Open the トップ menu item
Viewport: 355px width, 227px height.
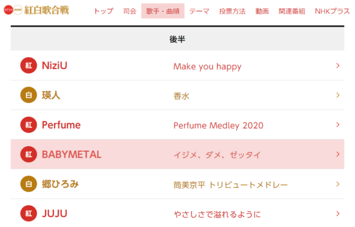click(x=104, y=11)
